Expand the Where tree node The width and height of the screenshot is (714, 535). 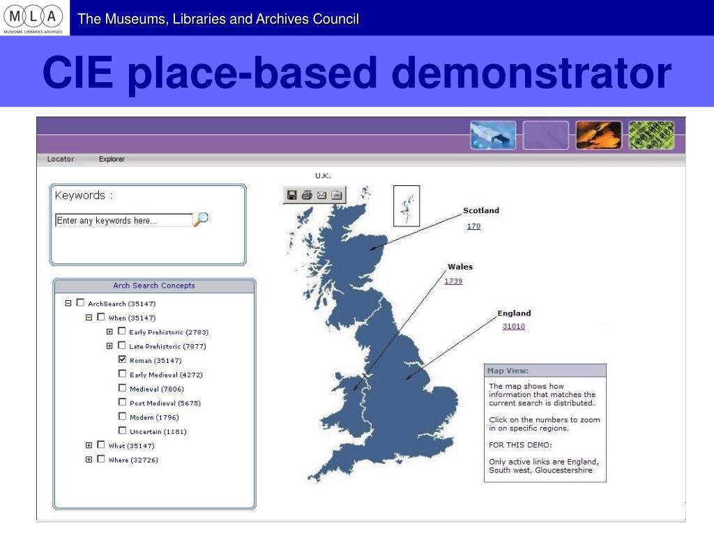[89, 460]
